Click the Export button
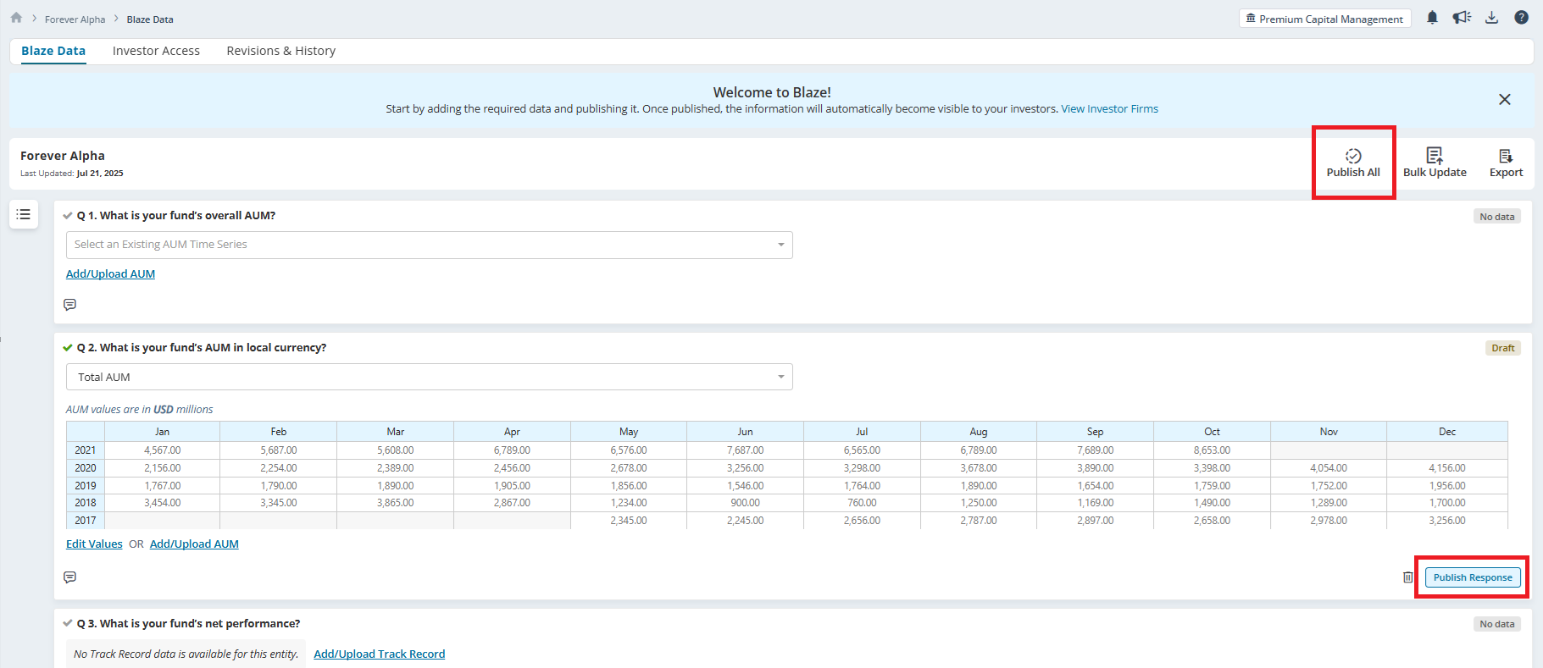This screenshot has width=1543, height=668. (x=1506, y=163)
